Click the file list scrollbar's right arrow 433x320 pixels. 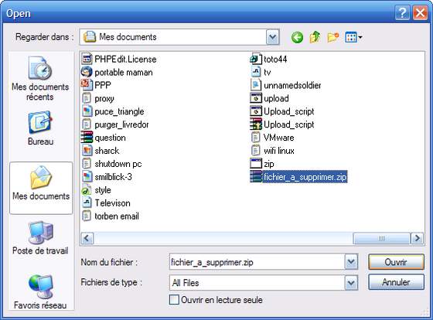(417, 238)
